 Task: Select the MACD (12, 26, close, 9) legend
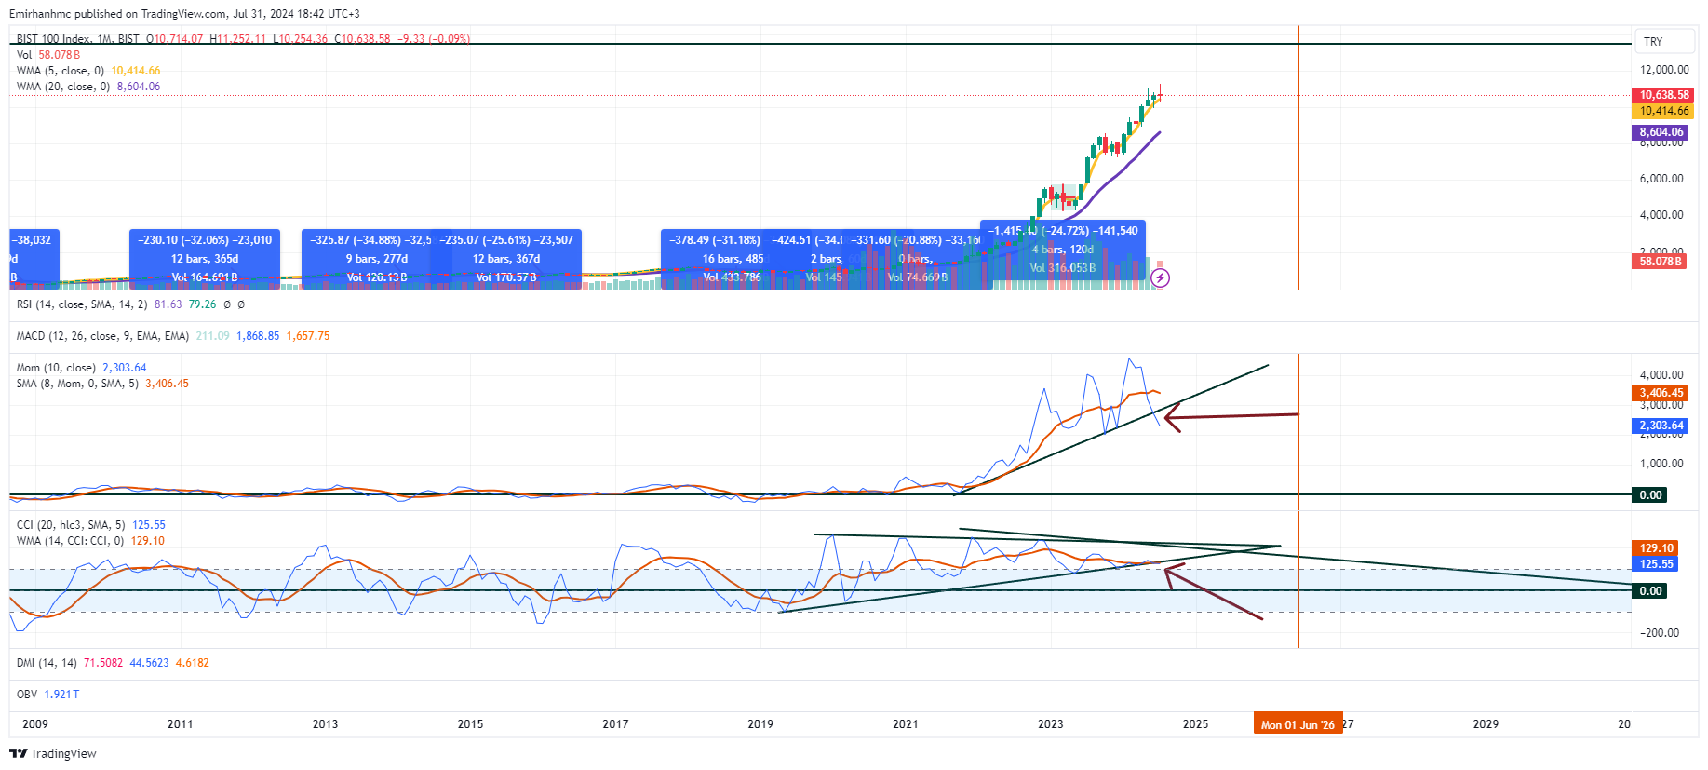(x=173, y=336)
